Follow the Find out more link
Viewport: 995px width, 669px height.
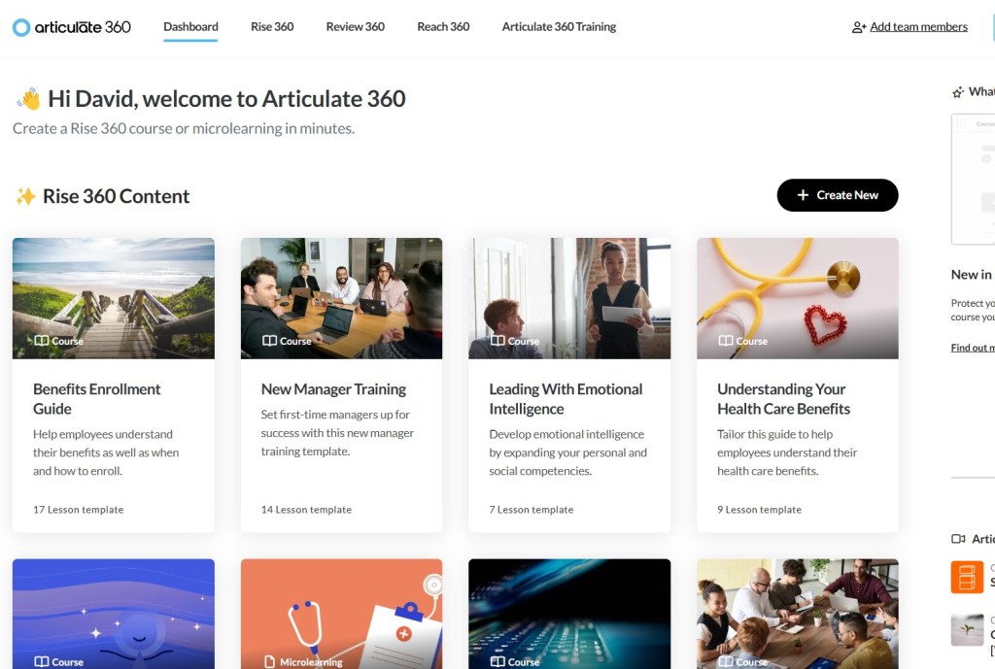tap(972, 348)
